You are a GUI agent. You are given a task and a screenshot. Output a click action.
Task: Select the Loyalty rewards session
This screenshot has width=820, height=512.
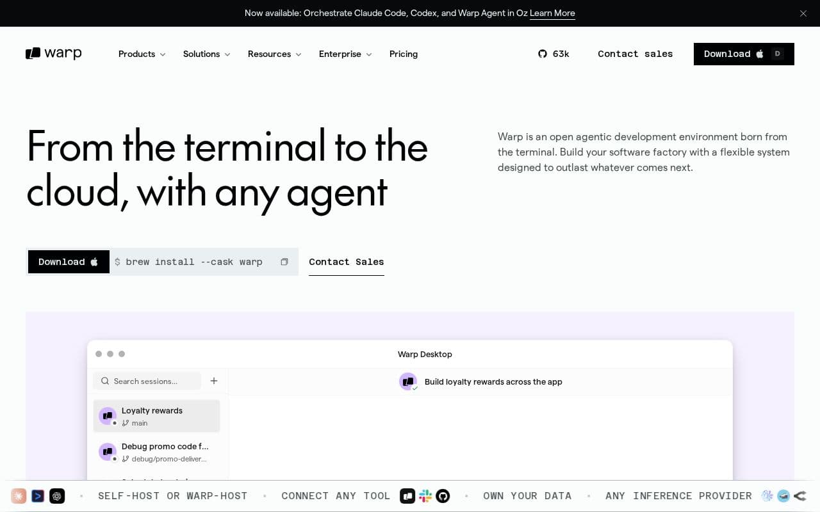(157, 417)
